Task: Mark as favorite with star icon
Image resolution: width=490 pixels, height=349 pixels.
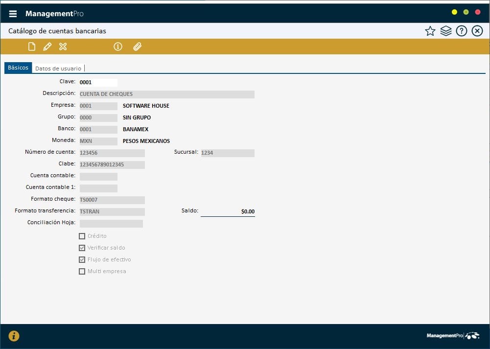Action: click(430, 31)
